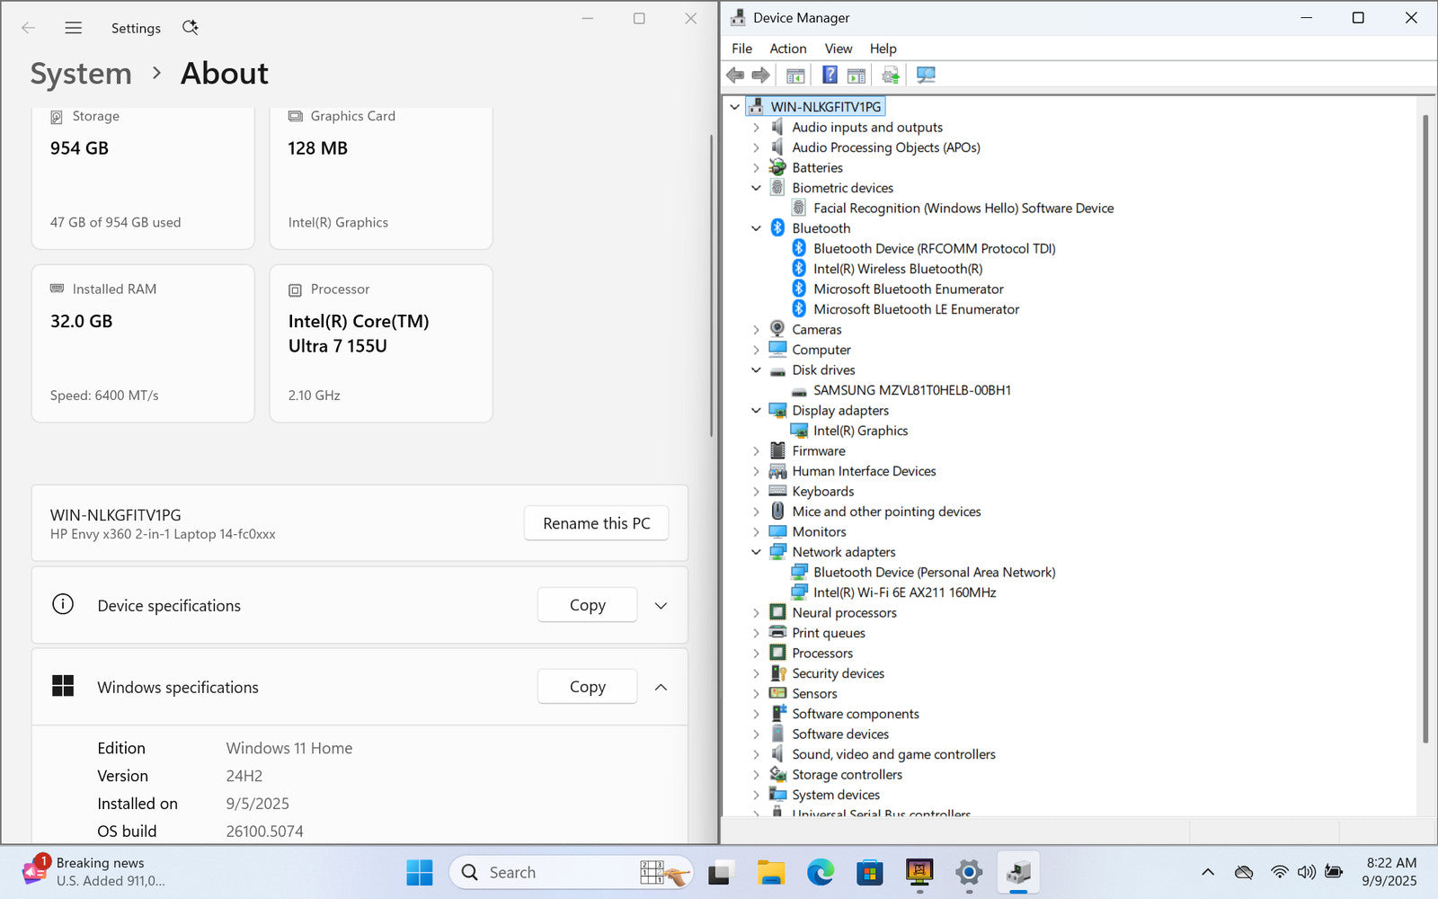This screenshot has height=899, width=1438.
Task: Click the Update device driver toolbar icon
Action: coord(890,75)
